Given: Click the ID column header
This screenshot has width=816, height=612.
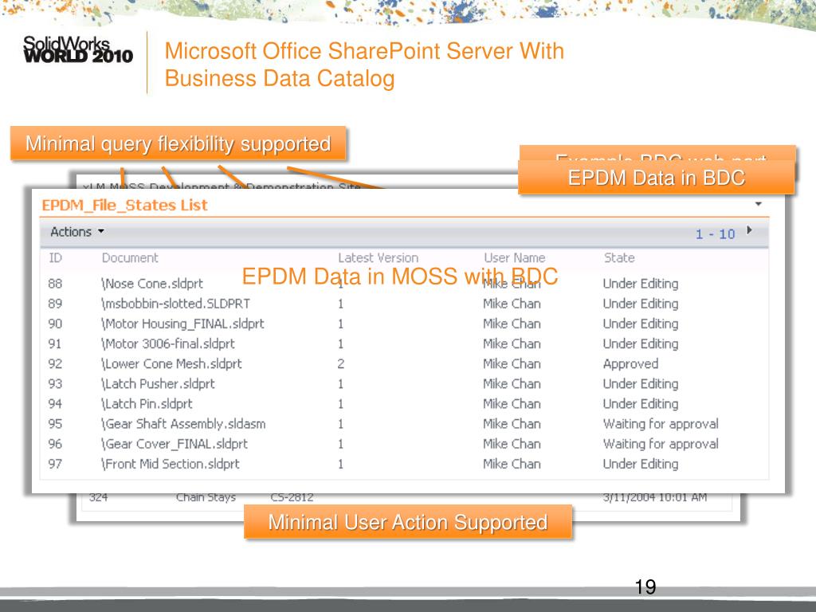Looking at the screenshot, I should 55,258.
